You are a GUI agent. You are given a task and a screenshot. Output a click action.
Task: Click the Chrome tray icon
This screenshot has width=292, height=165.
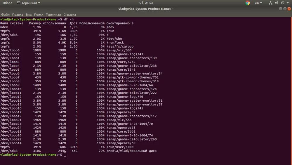click(248, 3)
